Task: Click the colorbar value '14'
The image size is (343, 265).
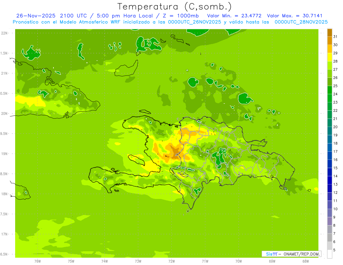Action: (x=335, y=176)
